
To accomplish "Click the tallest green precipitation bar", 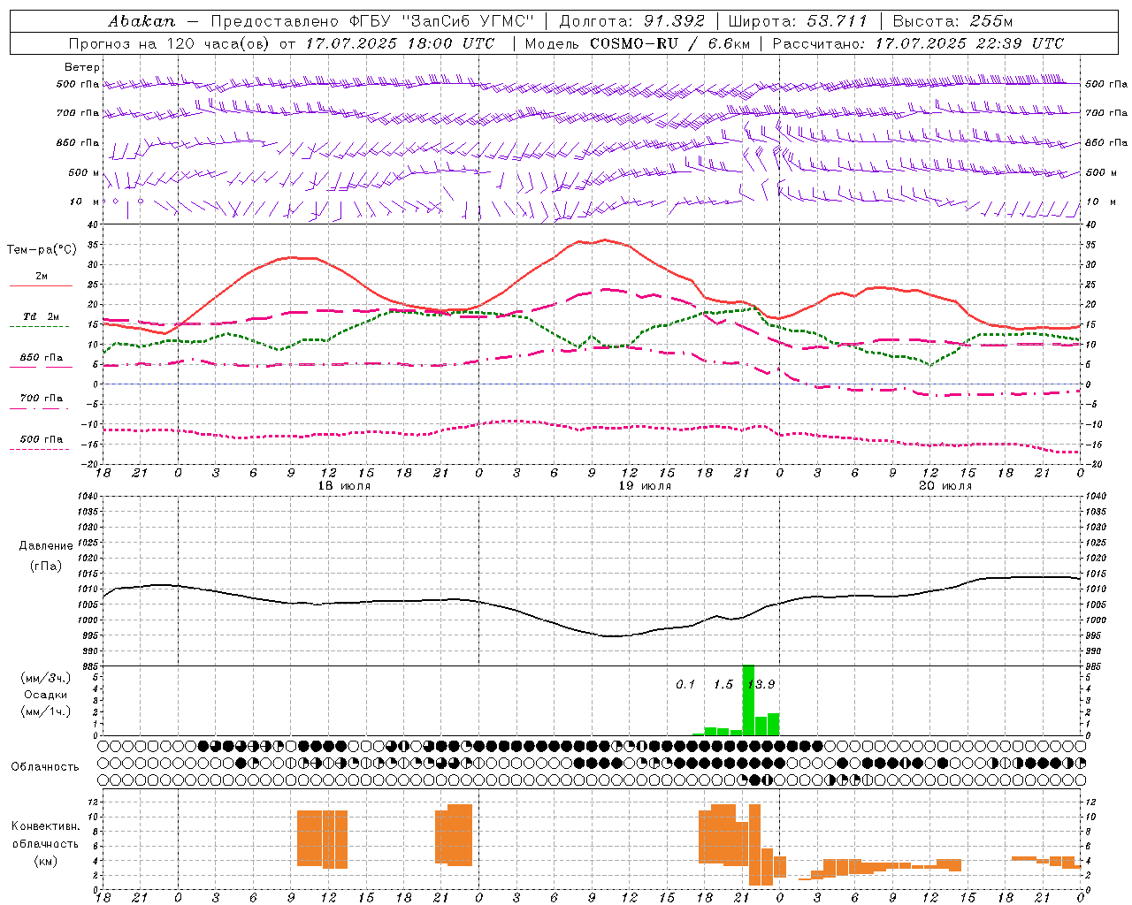I will 748,700.
